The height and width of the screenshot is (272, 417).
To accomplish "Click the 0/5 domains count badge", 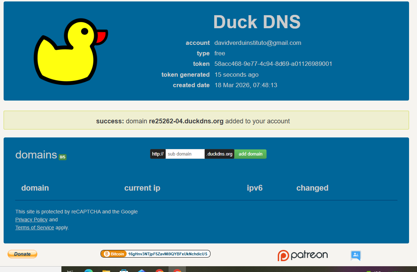I will pyautogui.click(x=63, y=157).
